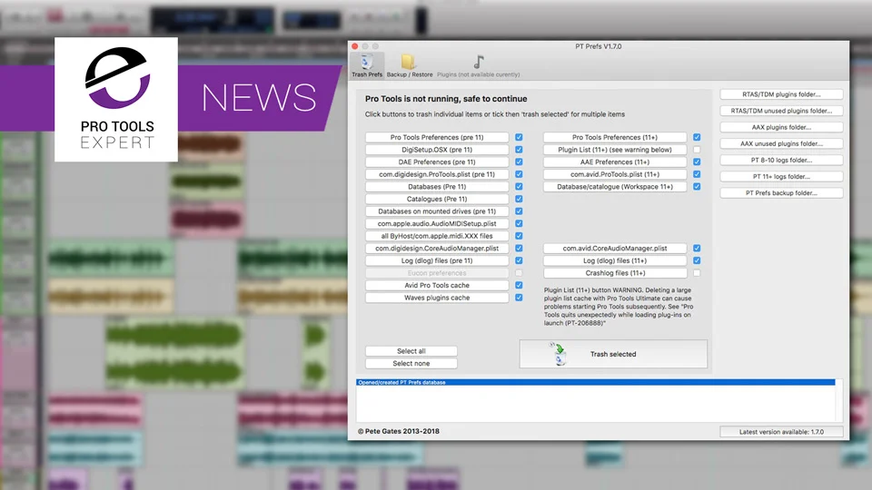Click the Trash selected button
Viewport: 872px width, 490px height.
pyautogui.click(x=613, y=354)
